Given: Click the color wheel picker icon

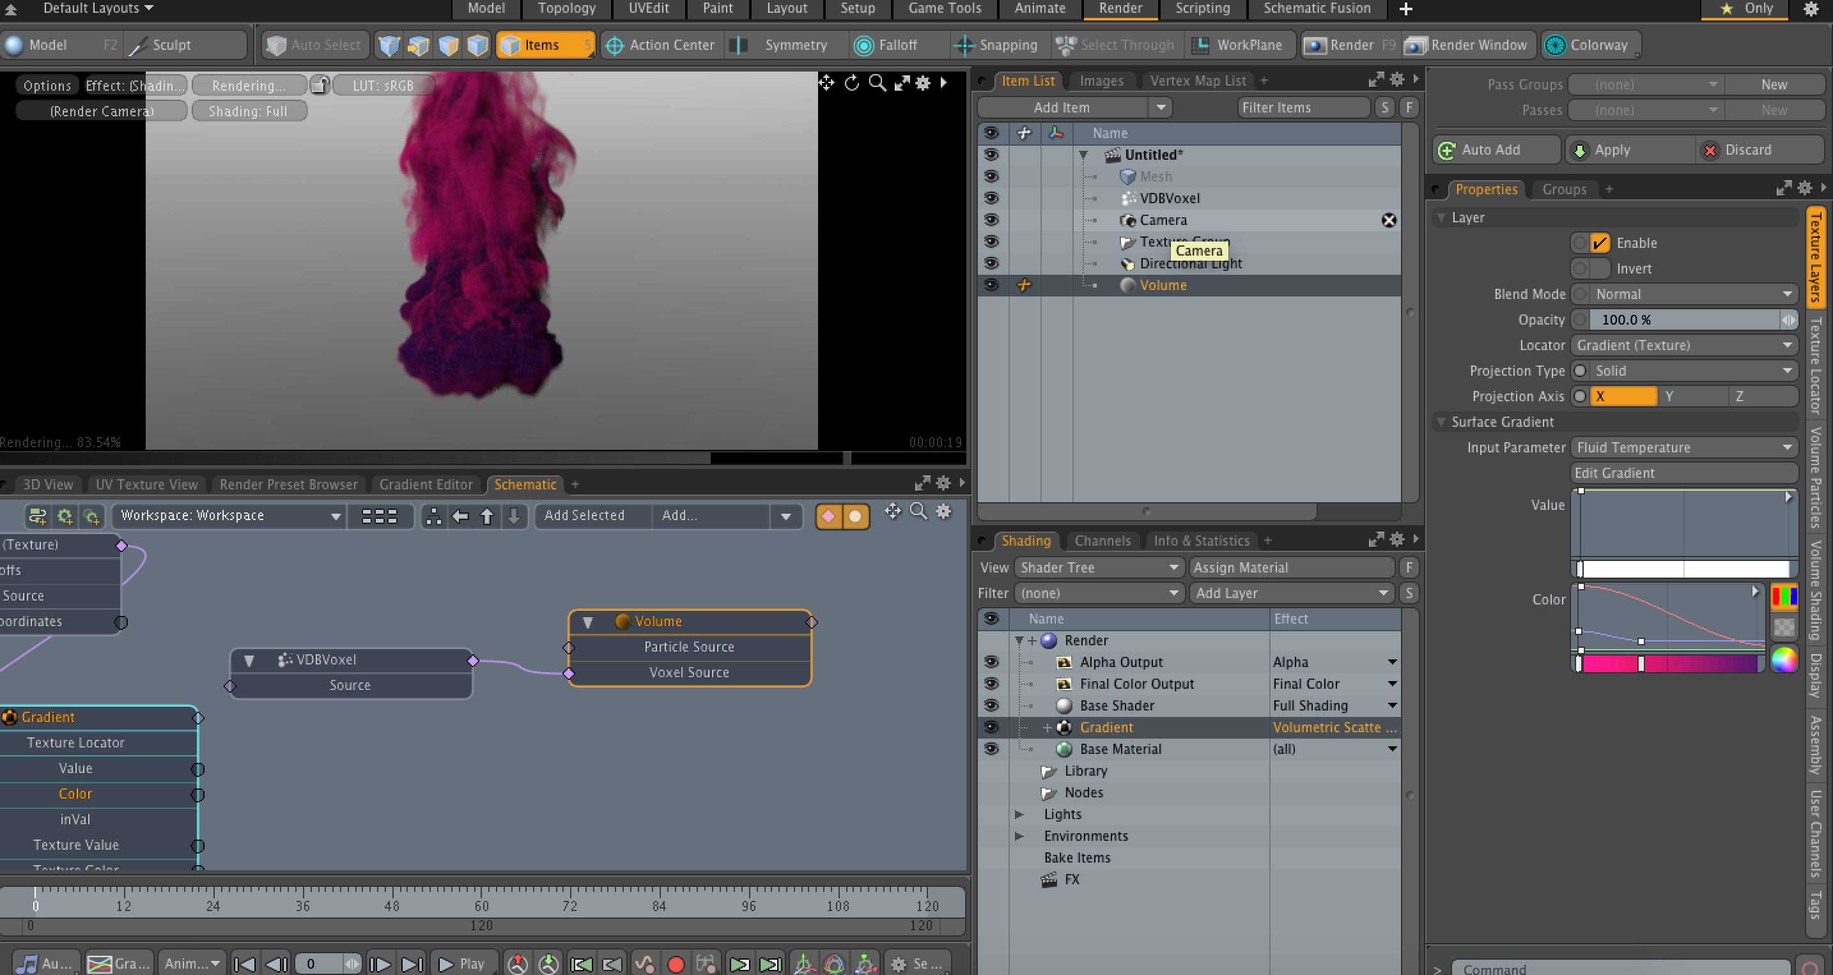Looking at the screenshot, I should coord(1783,660).
